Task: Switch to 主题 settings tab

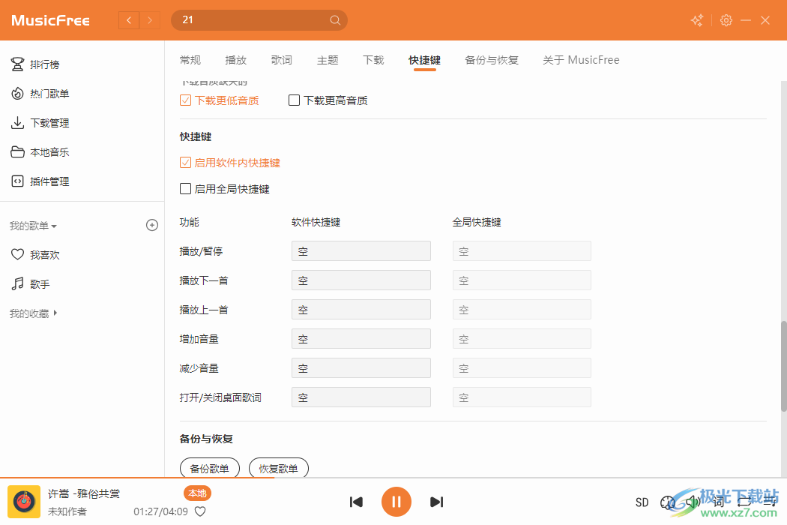Action: coord(328,60)
